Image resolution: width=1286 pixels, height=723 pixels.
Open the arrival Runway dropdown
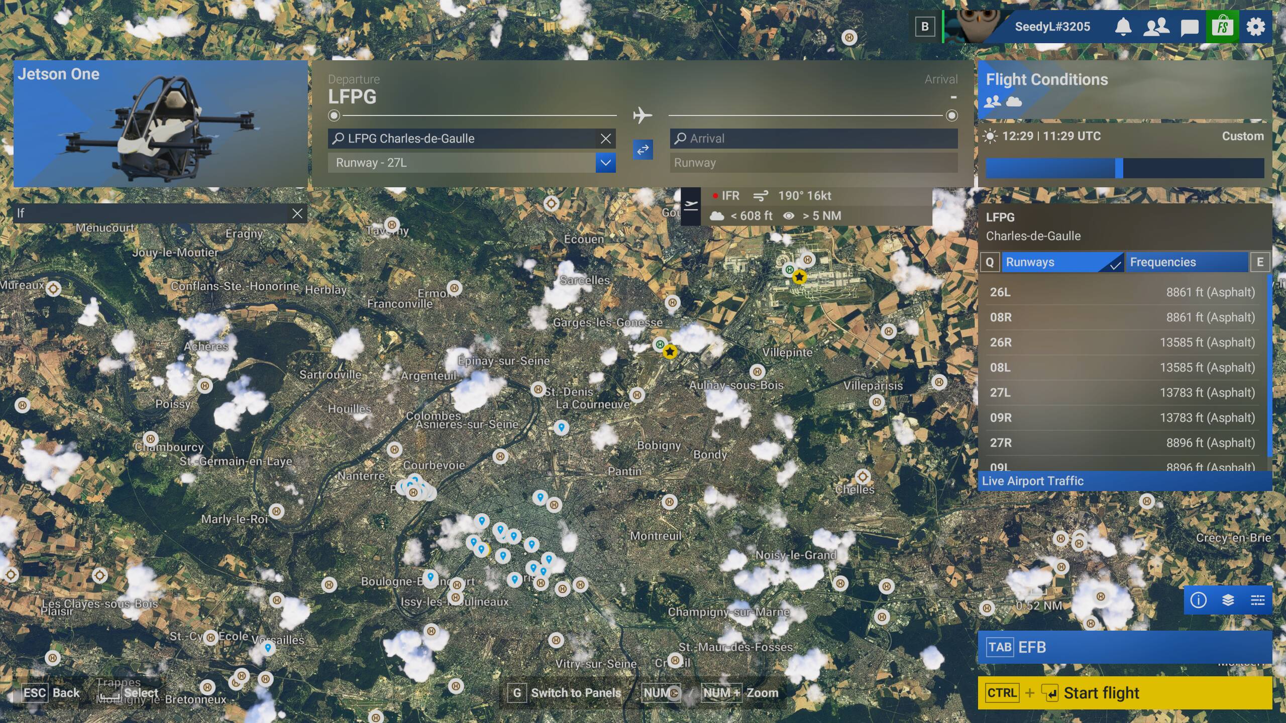point(813,163)
